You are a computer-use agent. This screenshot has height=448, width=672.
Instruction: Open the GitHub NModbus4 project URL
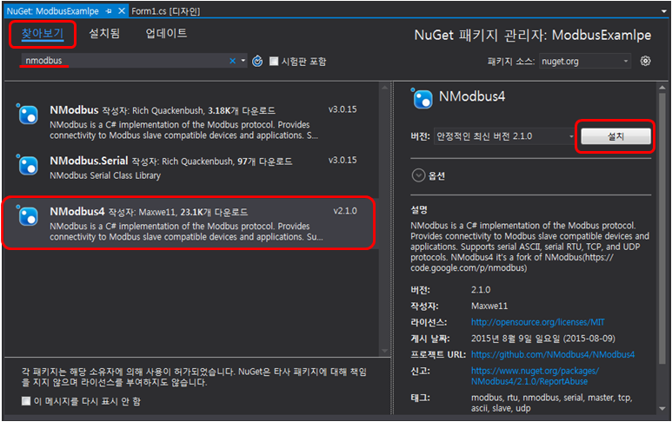(552, 354)
